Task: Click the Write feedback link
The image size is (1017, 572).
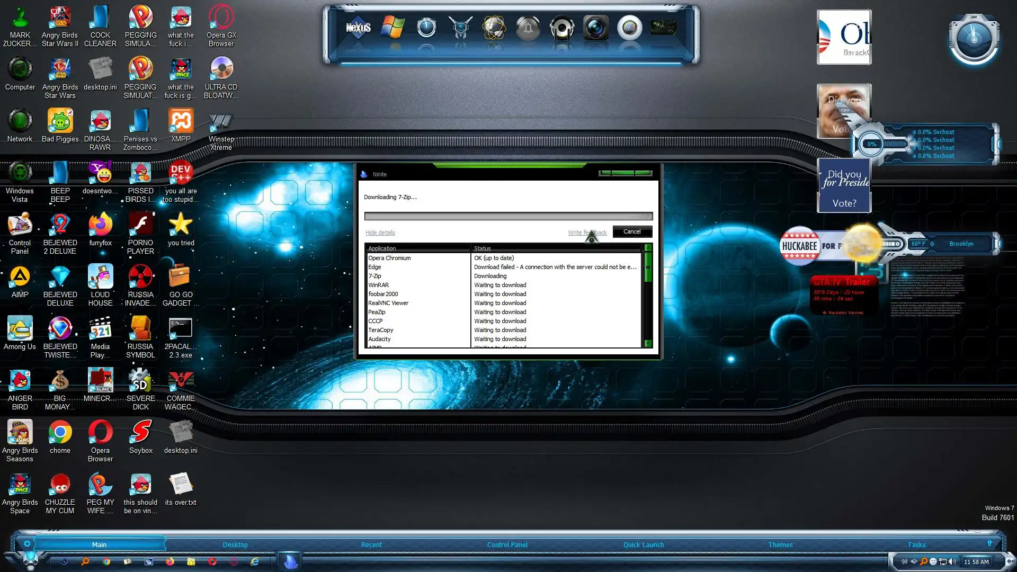Action: [x=587, y=233]
